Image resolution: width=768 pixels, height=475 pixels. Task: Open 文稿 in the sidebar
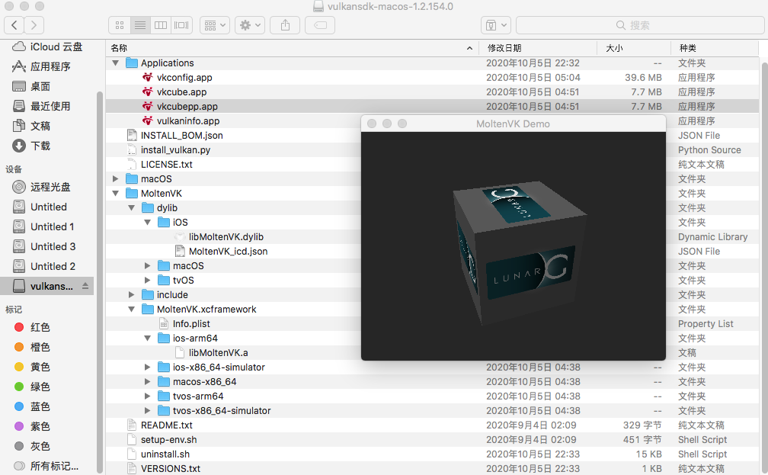tap(30, 126)
